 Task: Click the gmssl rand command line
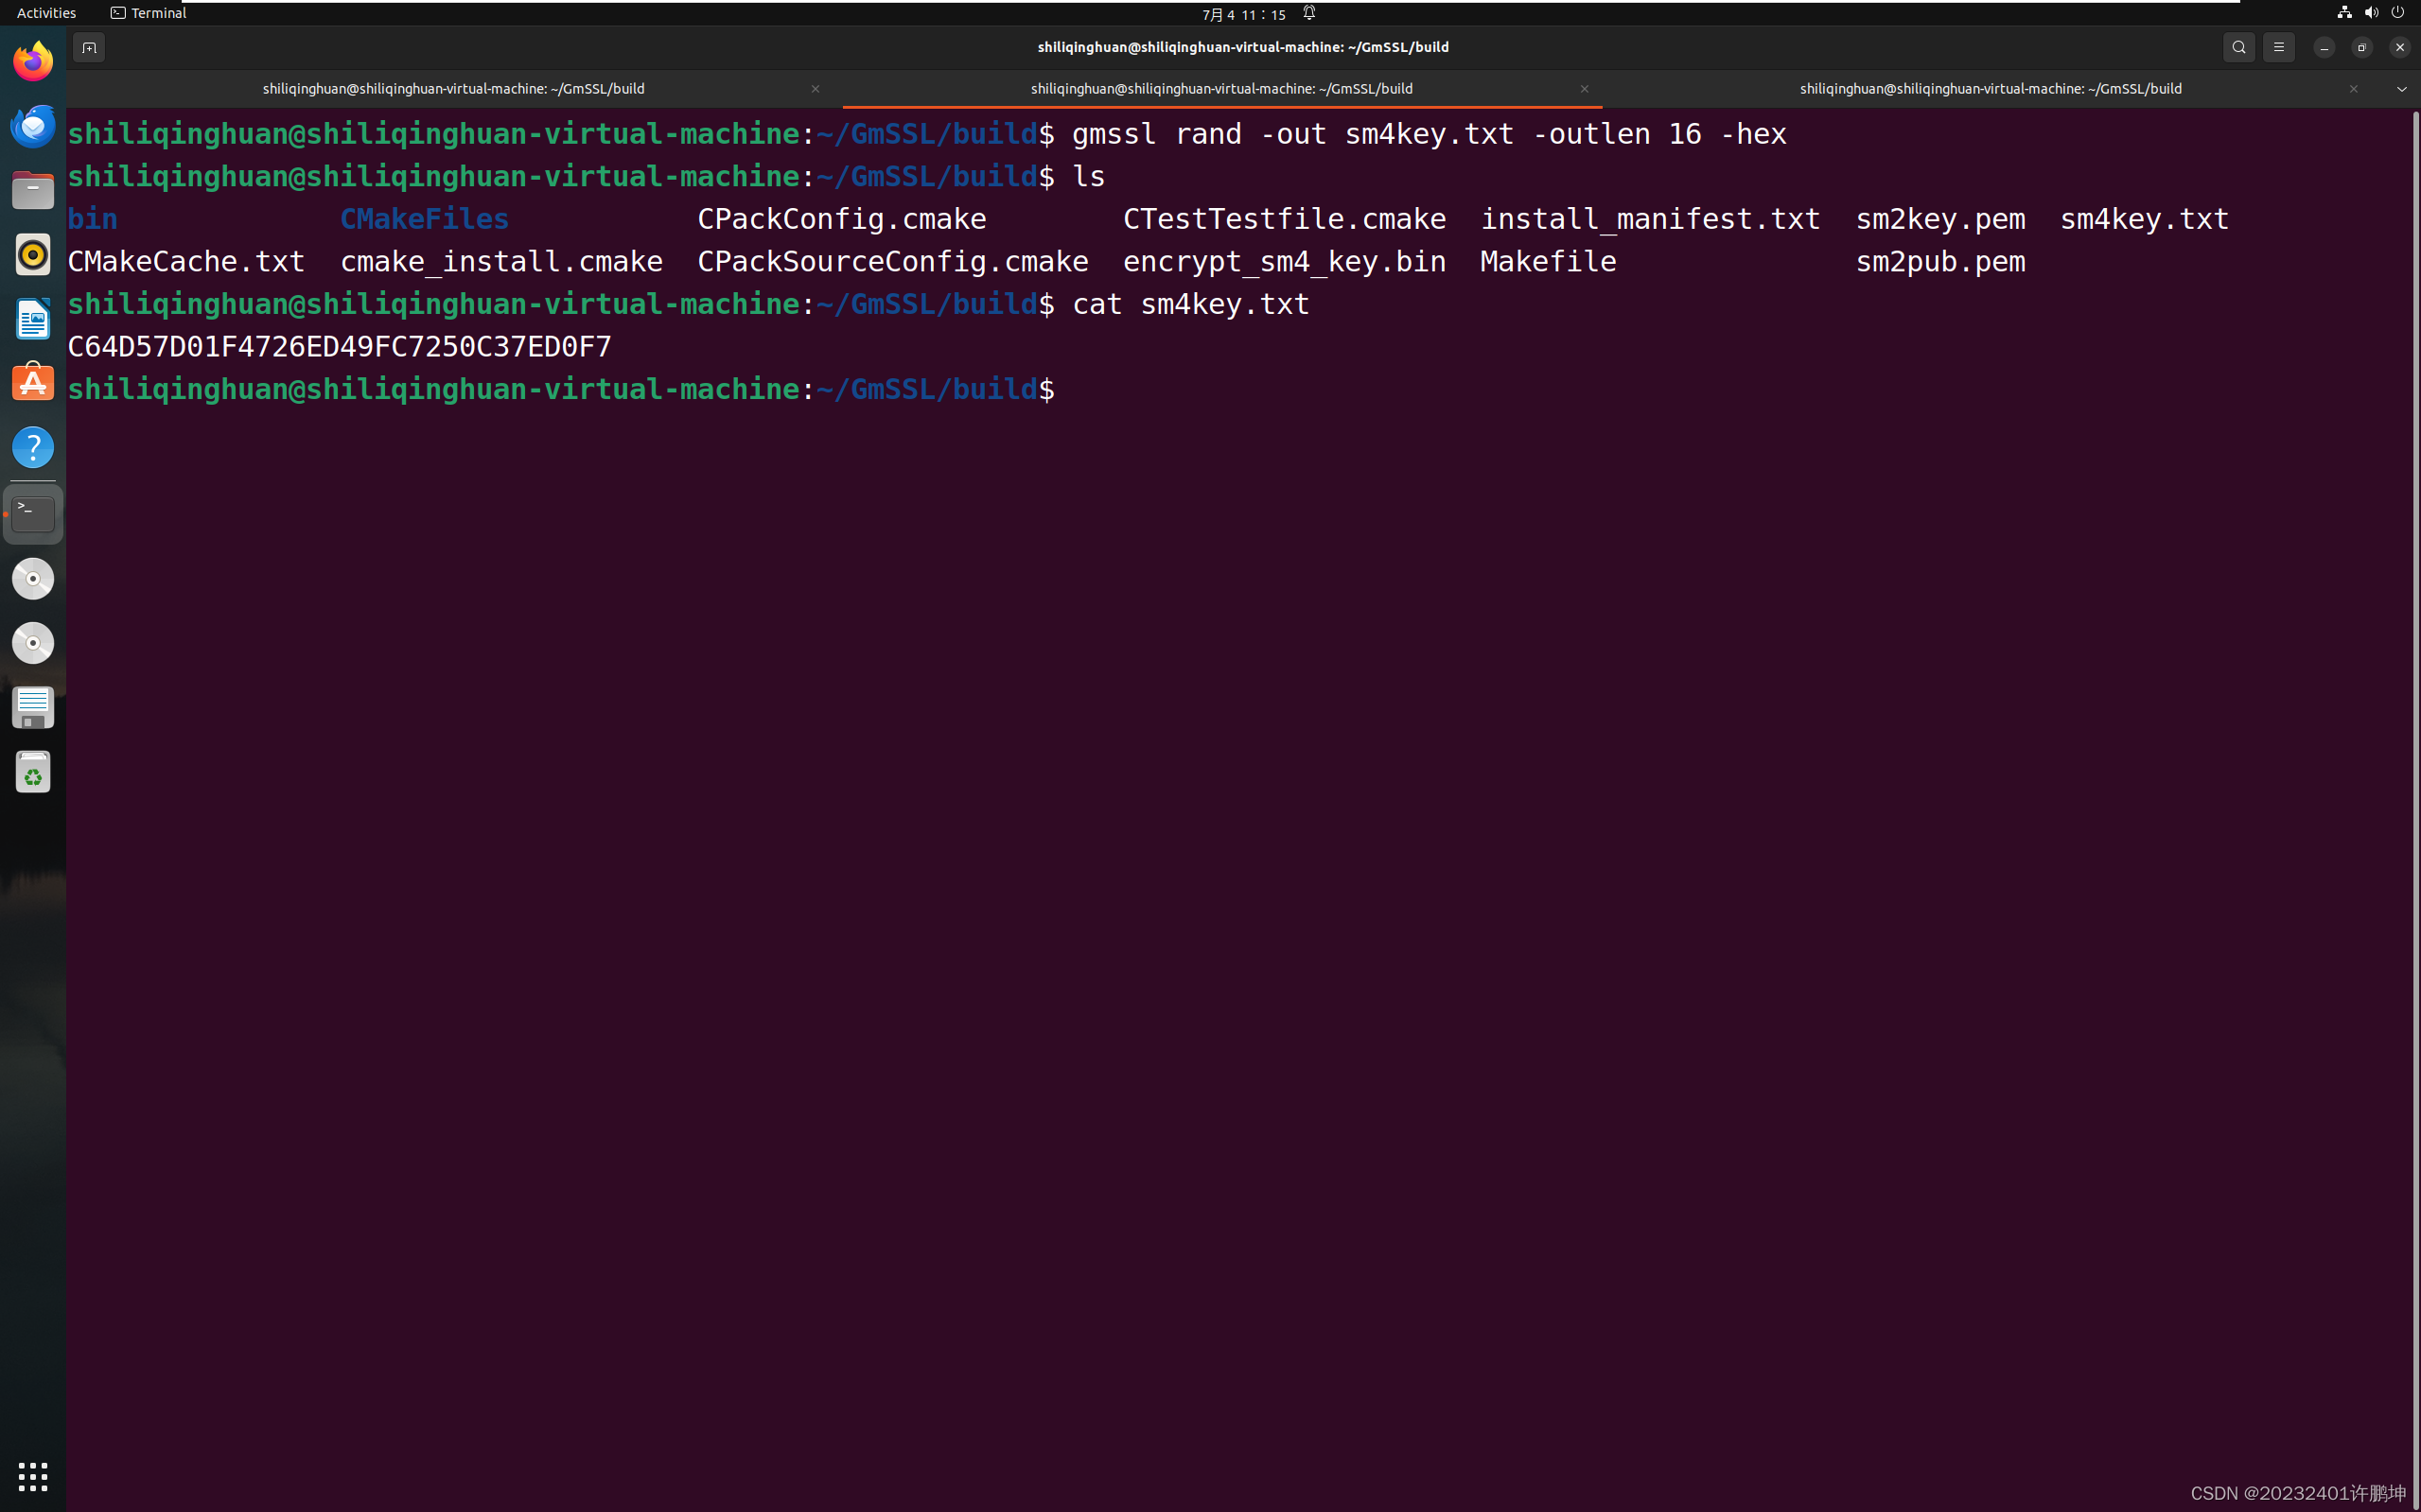(x=1429, y=134)
